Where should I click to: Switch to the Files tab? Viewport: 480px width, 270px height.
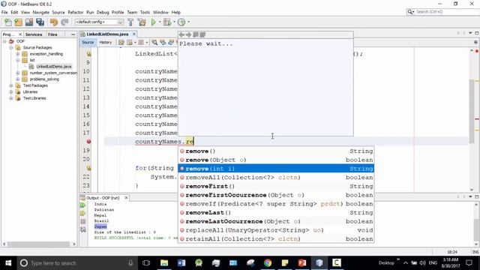pyautogui.click(x=52, y=34)
